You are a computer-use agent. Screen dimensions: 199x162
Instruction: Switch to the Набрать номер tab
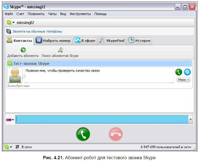(53, 41)
